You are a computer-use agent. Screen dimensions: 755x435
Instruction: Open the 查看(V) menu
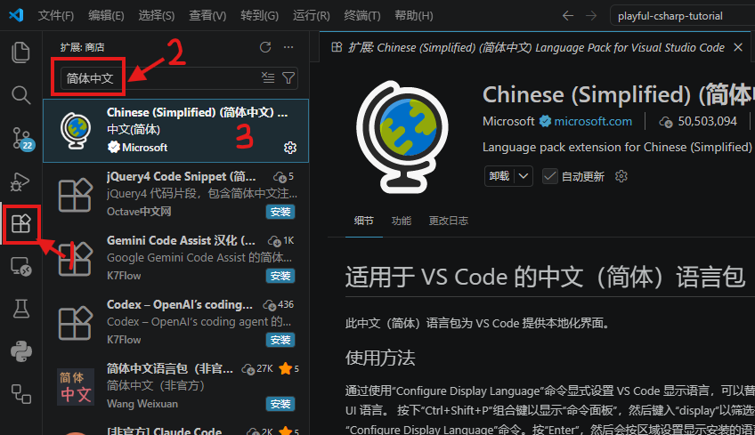pos(207,16)
